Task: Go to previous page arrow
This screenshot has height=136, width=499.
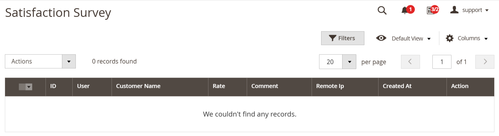Action: point(410,62)
